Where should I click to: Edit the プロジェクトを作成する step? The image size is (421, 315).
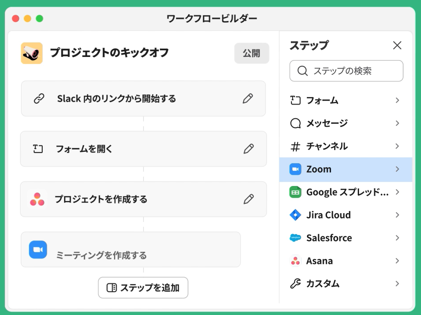click(249, 199)
